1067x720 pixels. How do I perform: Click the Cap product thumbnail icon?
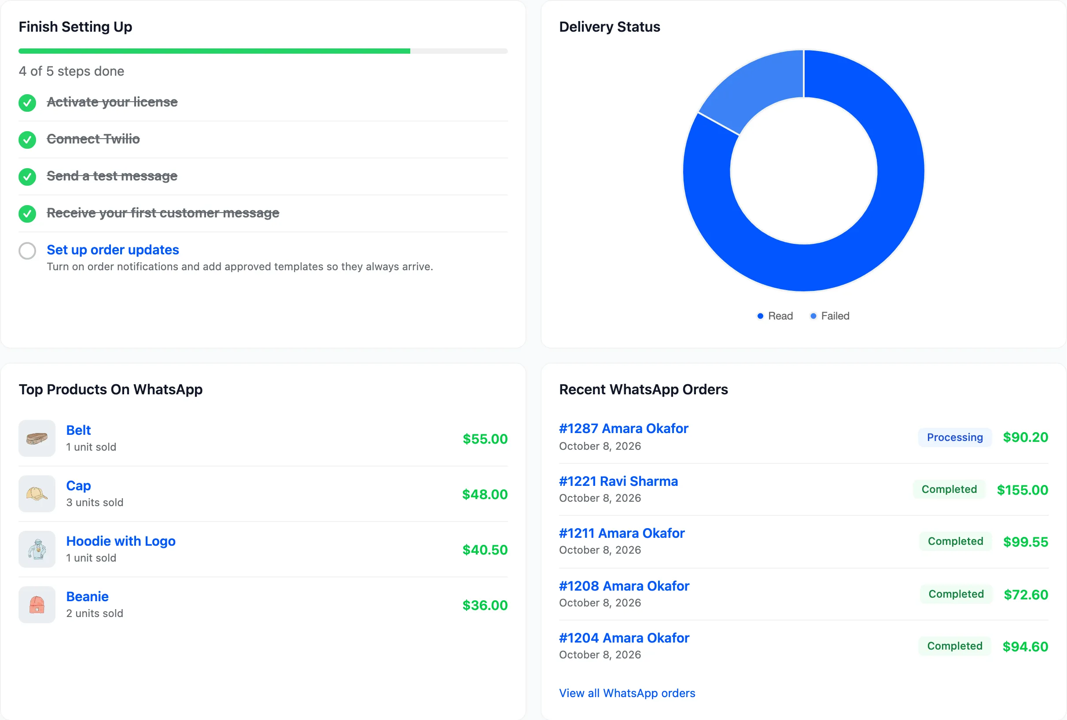(x=37, y=494)
